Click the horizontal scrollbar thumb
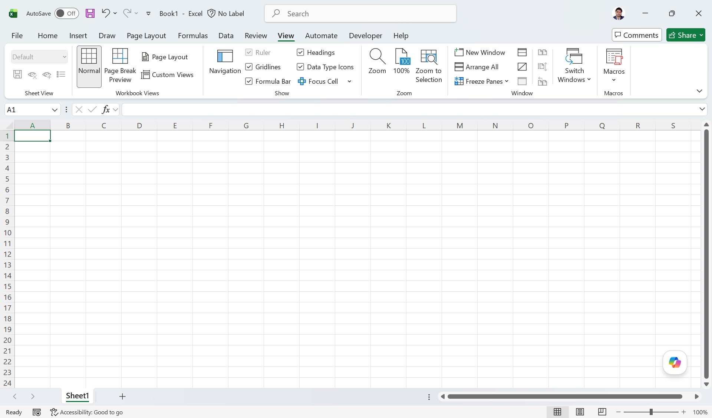 [x=564, y=397]
